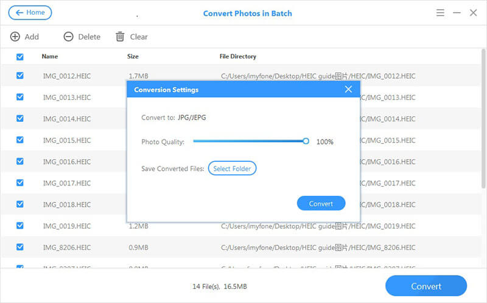Click the Delete minus icon
This screenshot has width=487, height=303.
click(x=68, y=37)
